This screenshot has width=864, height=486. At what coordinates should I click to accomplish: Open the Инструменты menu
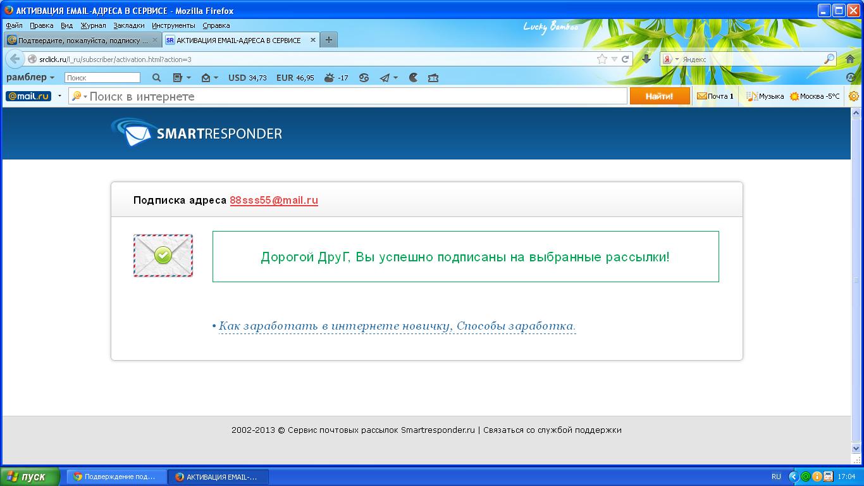[173, 25]
